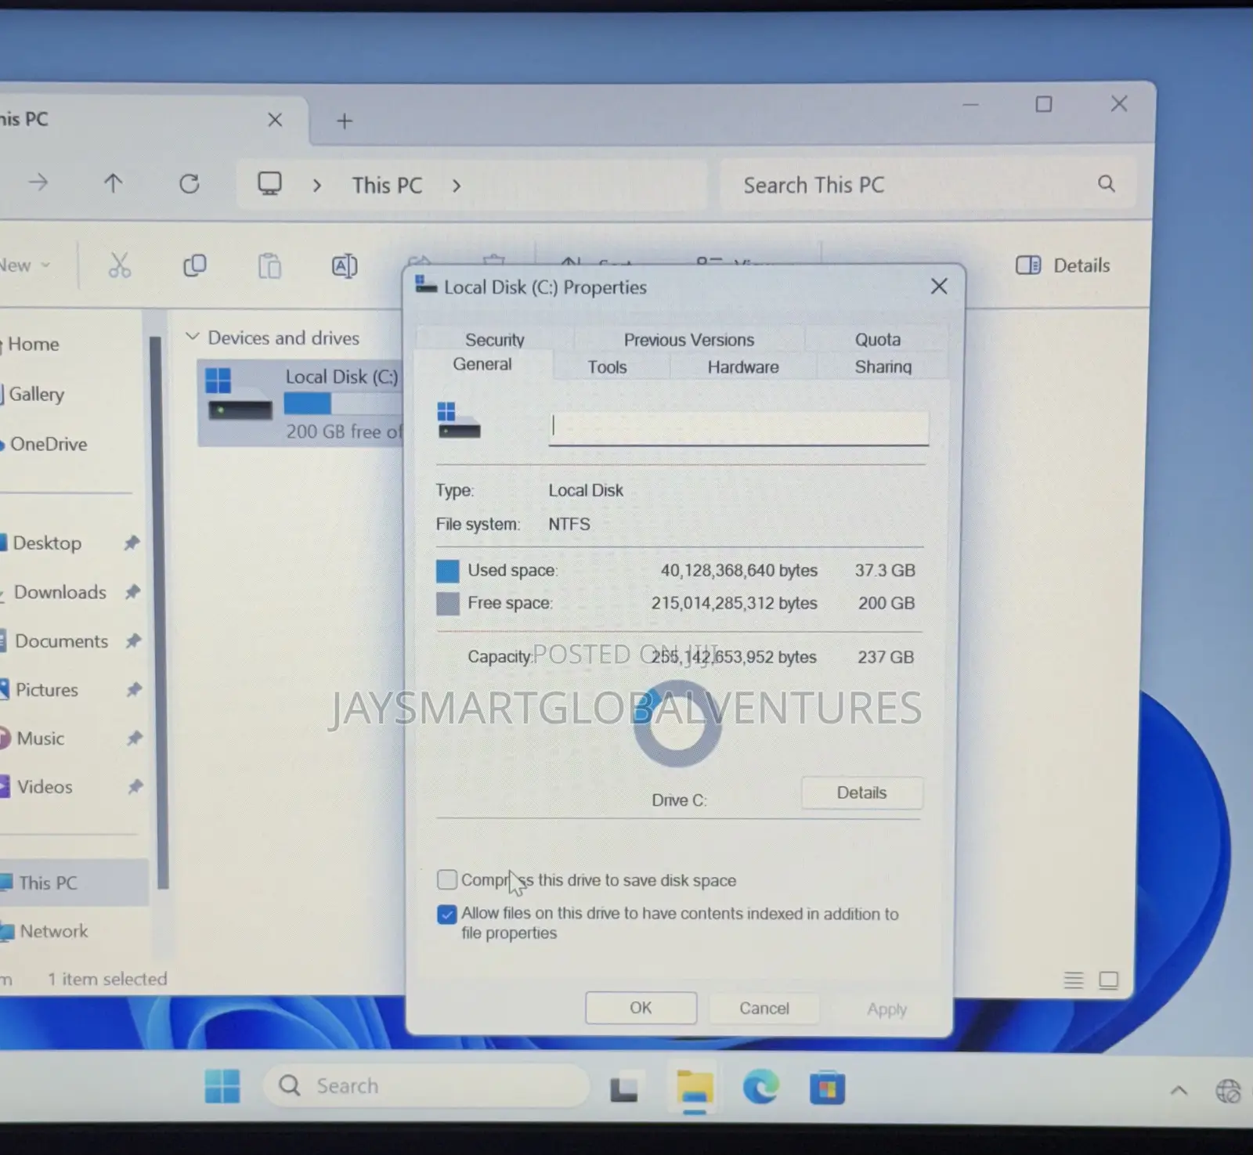The width and height of the screenshot is (1253, 1155).
Task: Open a new Explorer tab with plus
Action: (345, 121)
